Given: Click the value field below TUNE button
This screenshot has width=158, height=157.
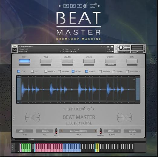Looking at the screenshot, I should [x=46, y=65].
